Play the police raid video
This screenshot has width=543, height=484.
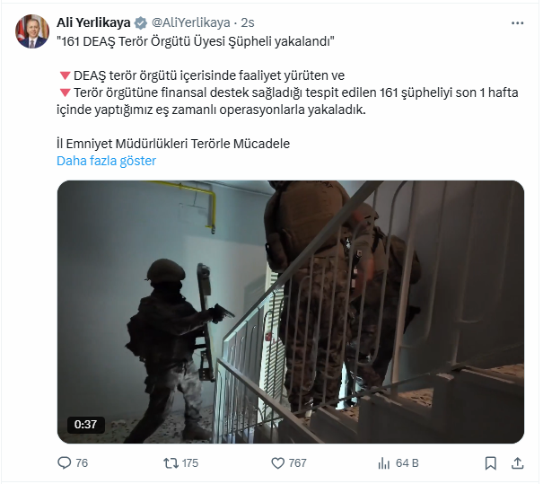tap(291, 312)
